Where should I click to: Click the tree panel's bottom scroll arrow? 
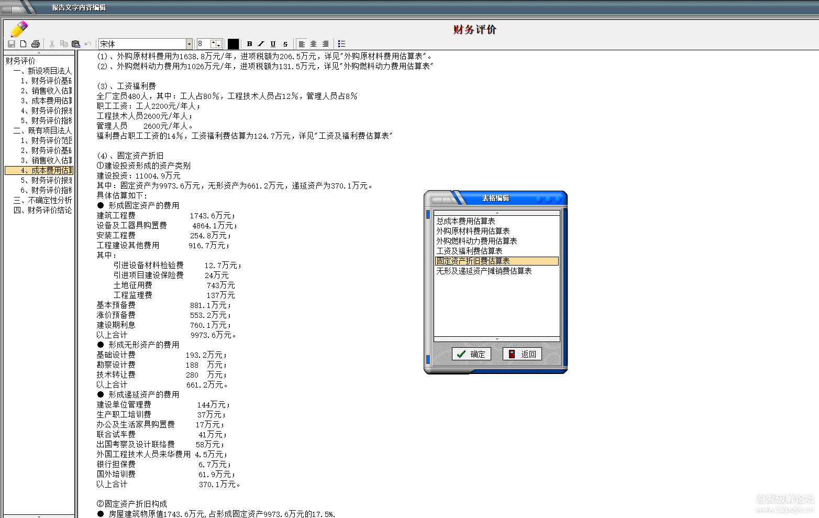tap(39, 516)
